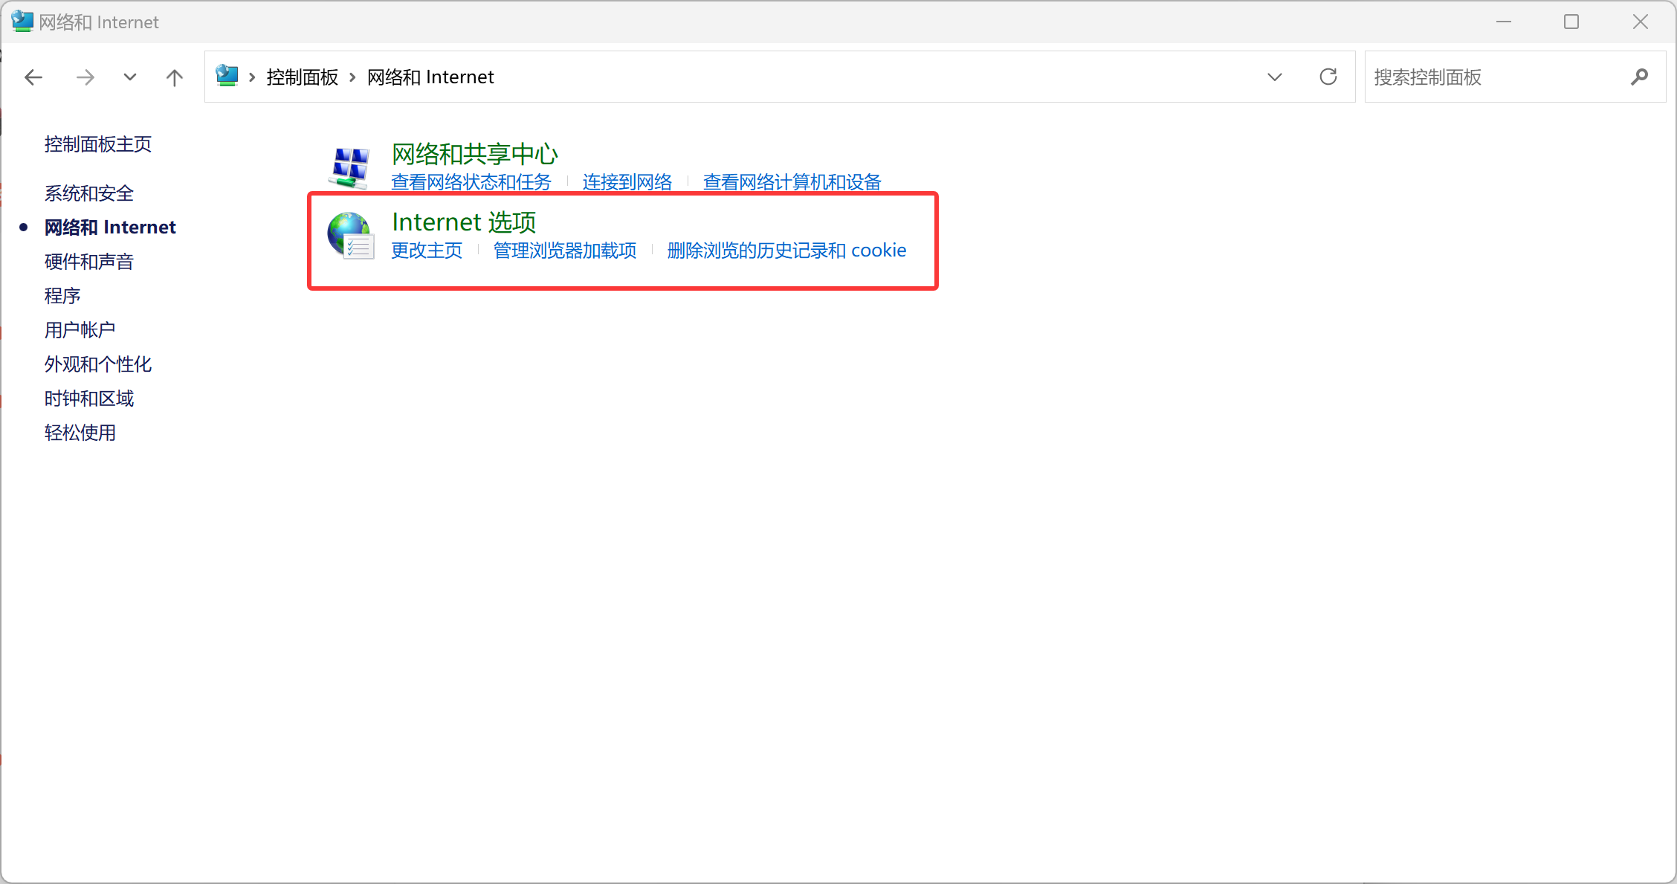Click the 更改主页 link
Screen dimensions: 1677x884
tap(427, 251)
